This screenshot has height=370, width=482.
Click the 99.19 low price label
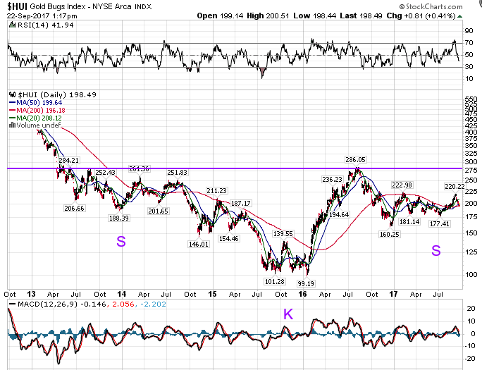coord(306,283)
